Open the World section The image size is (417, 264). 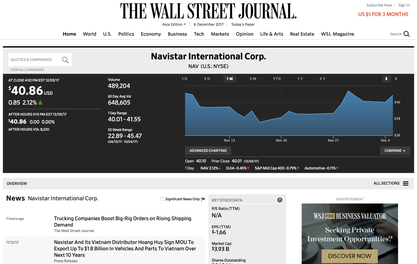tap(89, 34)
